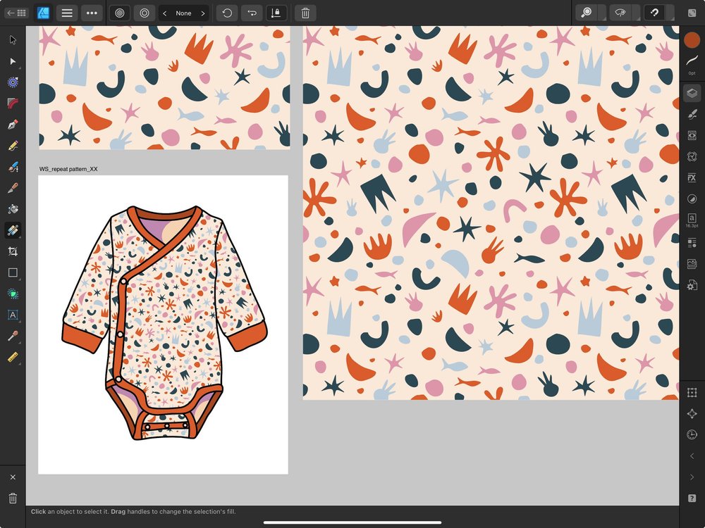Select the Vector Crop tool
The height and width of the screenshot is (528, 705).
tap(13, 251)
